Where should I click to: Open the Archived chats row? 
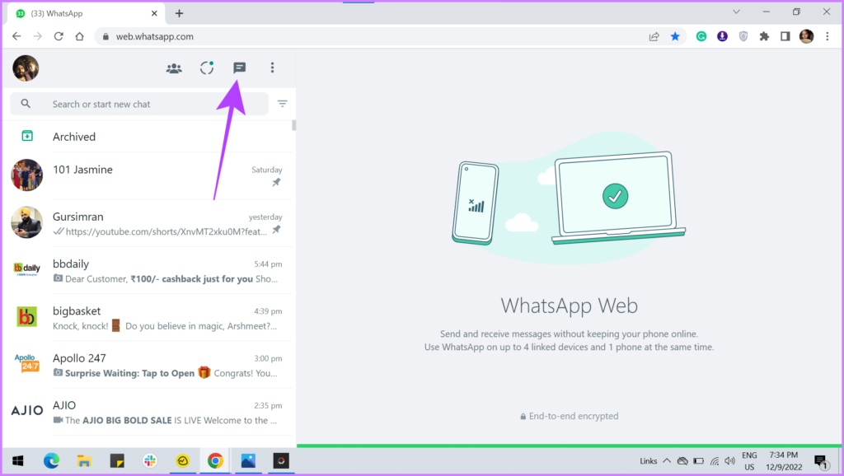point(148,137)
